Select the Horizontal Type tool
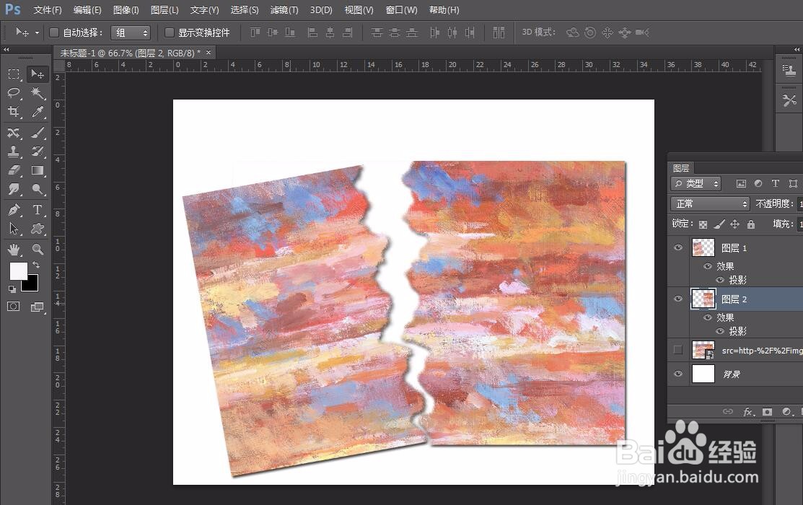Viewport: 803px width, 505px height. pyautogui.click(x=38, y=210)
